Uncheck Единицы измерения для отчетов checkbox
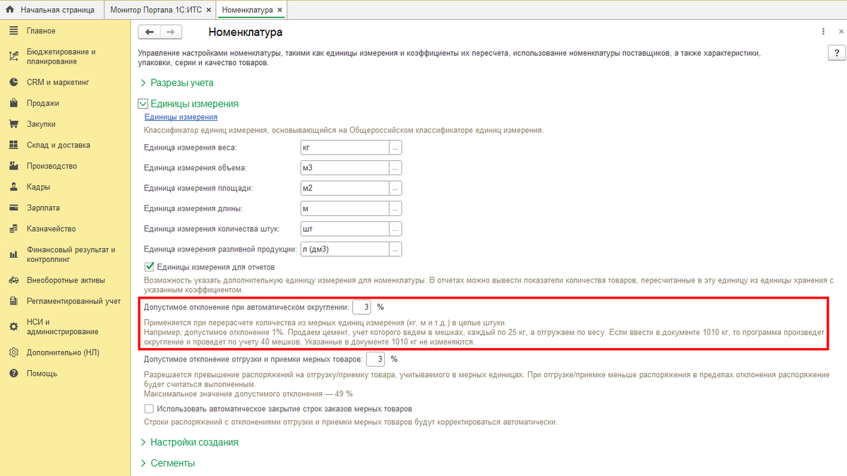Viewport: 847px width, 476px height. click(149, 267)
